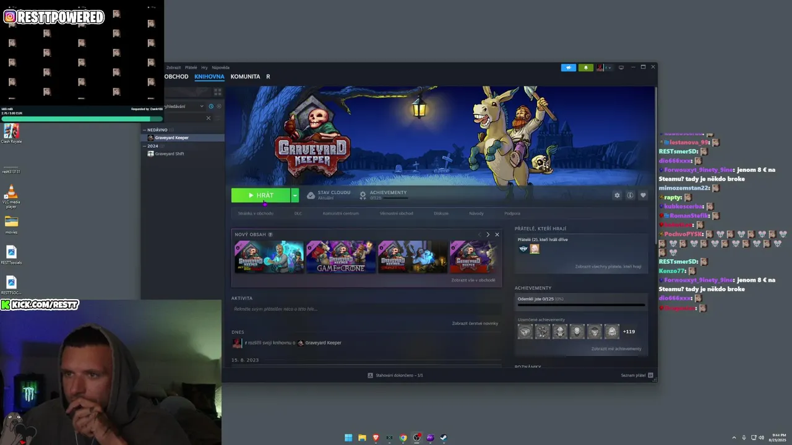
Task: Open game settings gear icon
Action: click(x=617, y=195)
